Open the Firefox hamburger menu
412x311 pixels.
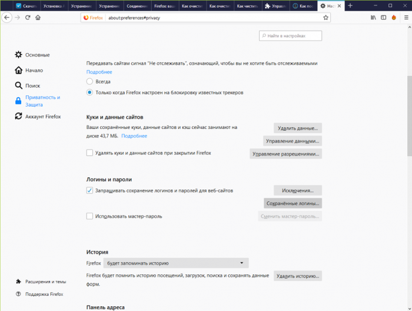point(405,18)
